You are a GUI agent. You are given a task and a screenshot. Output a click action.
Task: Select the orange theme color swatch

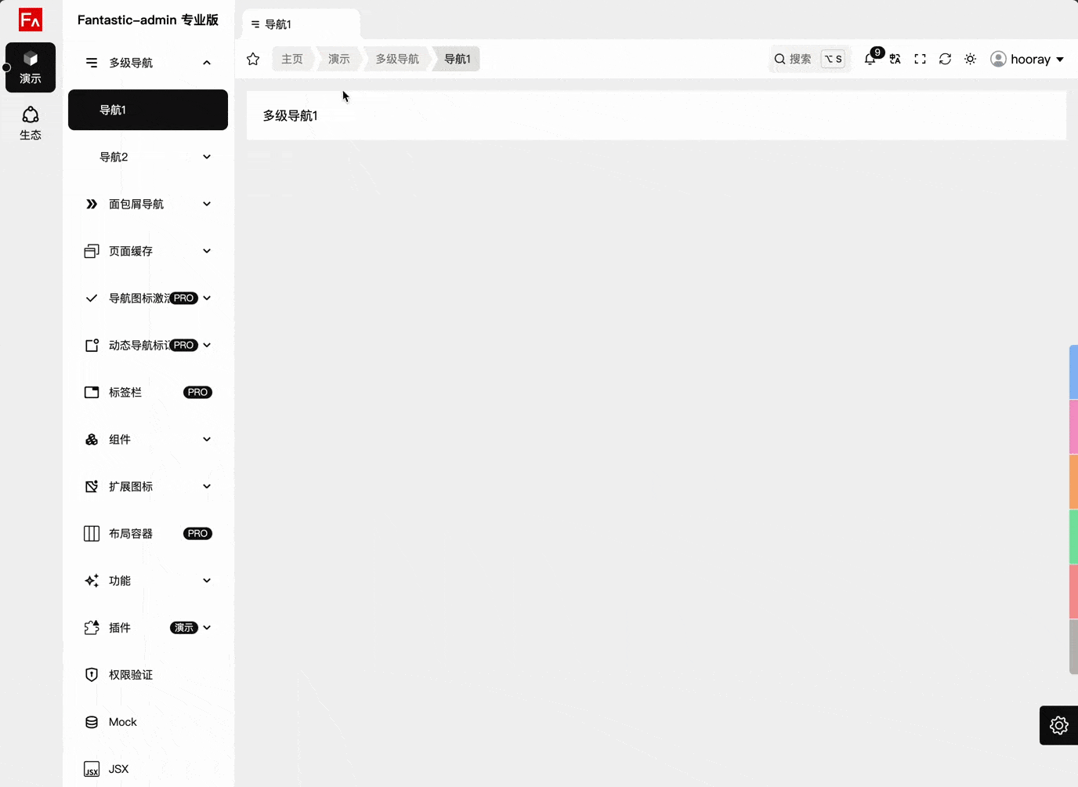[x=1073, y=482]
